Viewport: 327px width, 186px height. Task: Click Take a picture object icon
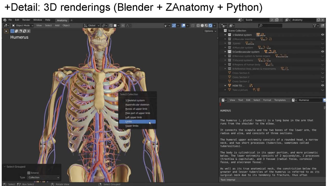pyautogui.click(x=229, y=90)
